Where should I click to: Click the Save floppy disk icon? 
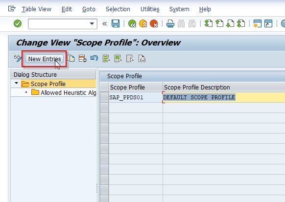[116, 23]
